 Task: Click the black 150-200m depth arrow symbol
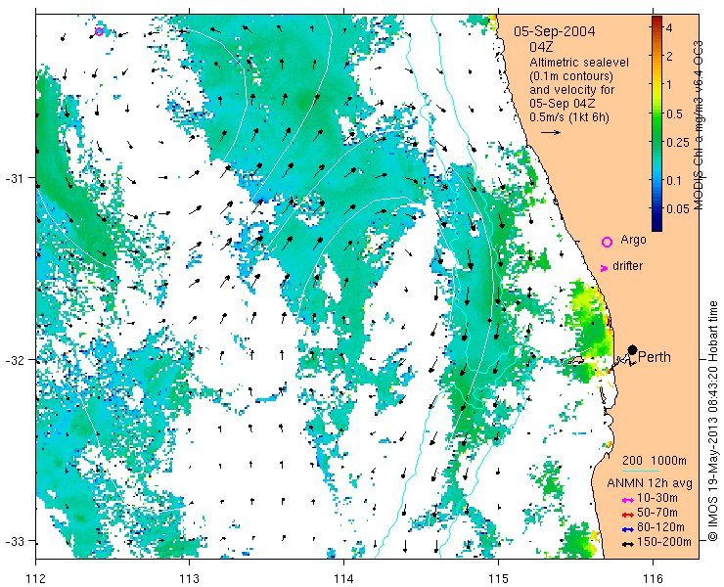click(x=626, y=544)
